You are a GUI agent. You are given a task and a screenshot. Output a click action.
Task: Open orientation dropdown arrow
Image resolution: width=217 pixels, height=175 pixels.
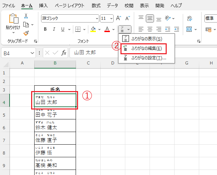[x=173, y=18]
